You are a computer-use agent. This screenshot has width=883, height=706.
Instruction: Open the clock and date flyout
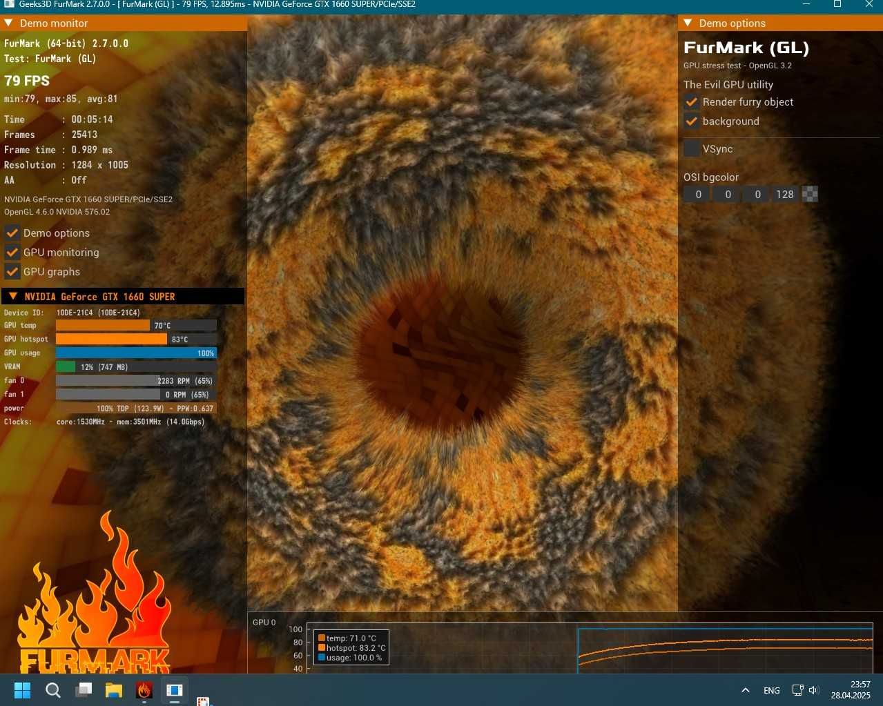coord(851,690)
